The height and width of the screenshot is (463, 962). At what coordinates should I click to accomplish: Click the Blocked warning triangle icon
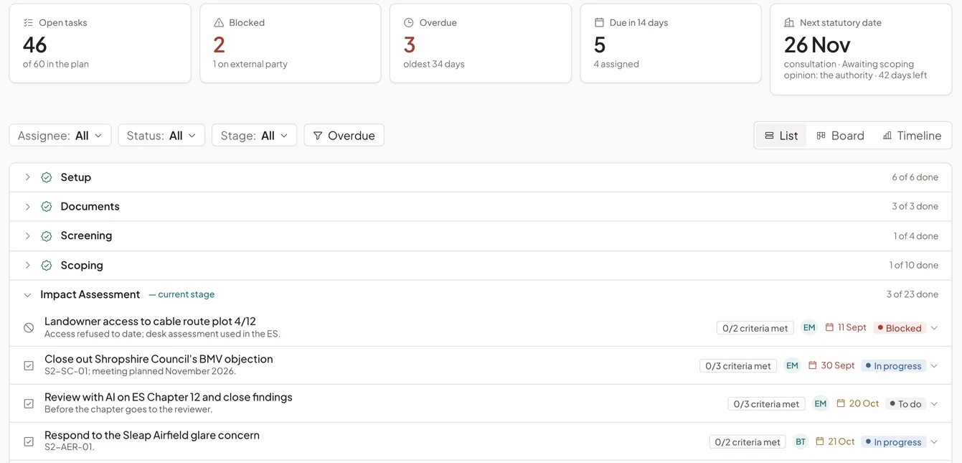tap(219, 23)
